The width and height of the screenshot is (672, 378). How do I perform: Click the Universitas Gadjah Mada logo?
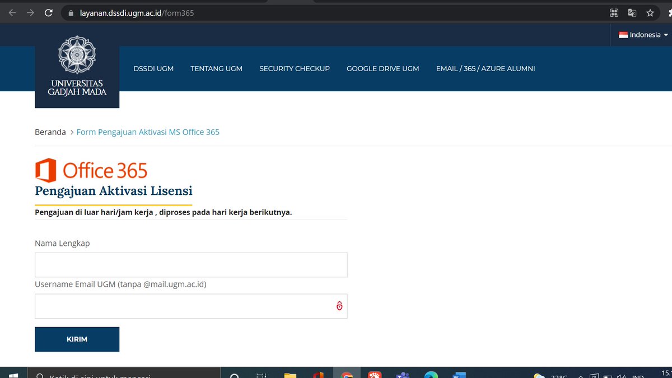click(77, 66)
